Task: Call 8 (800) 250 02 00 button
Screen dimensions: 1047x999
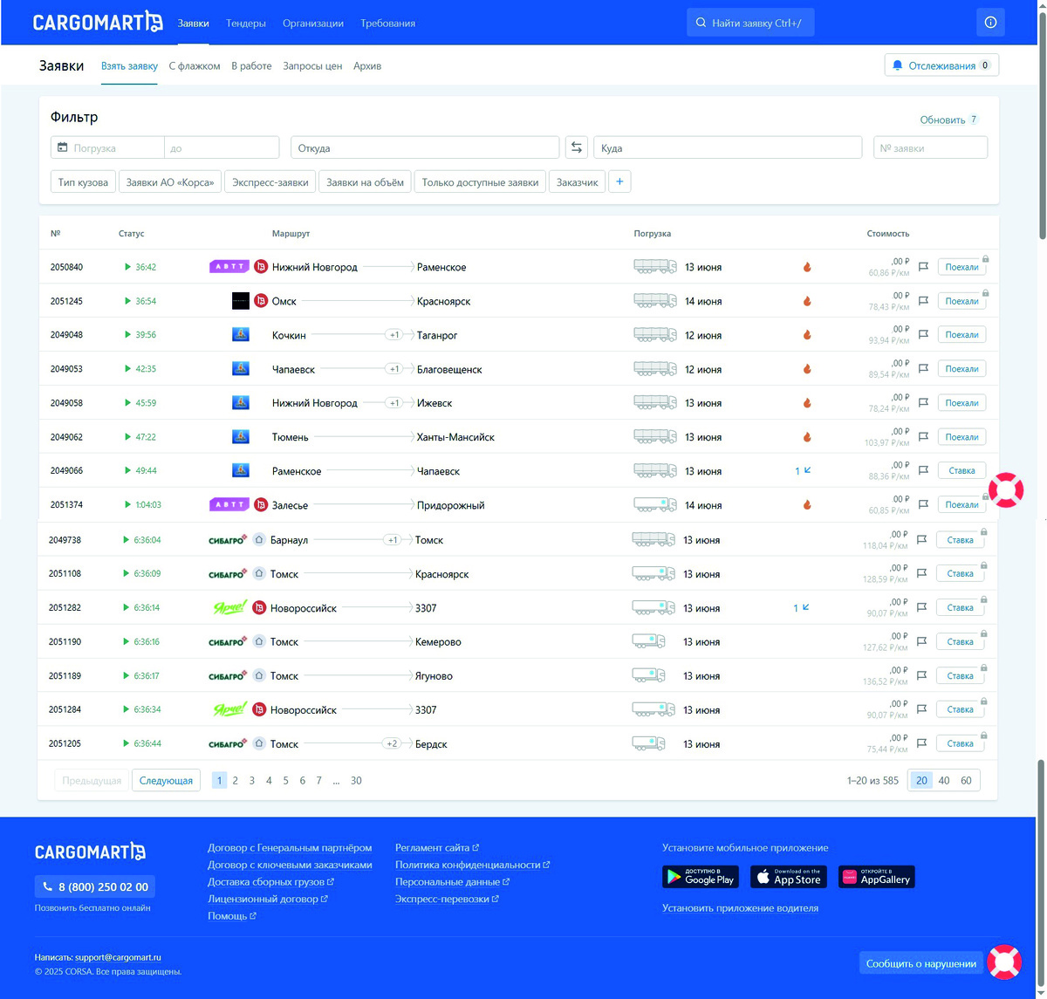Action: click(x=95, y=886)
